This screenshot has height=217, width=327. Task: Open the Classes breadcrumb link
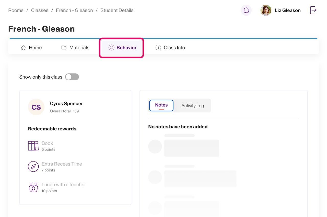40,10
